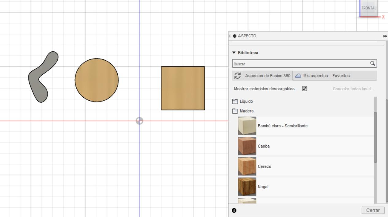Click the cloud icon beside Mis aspectos
The height and width of the screenshot is (217, 388).
298,76
